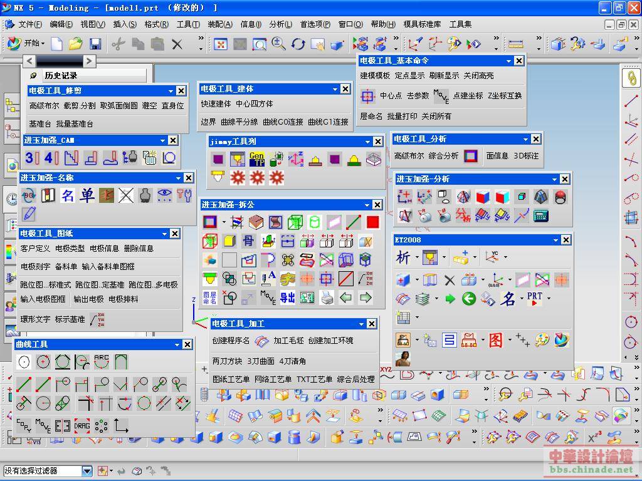Click the Save floppy disk icon

click(95, 44)
